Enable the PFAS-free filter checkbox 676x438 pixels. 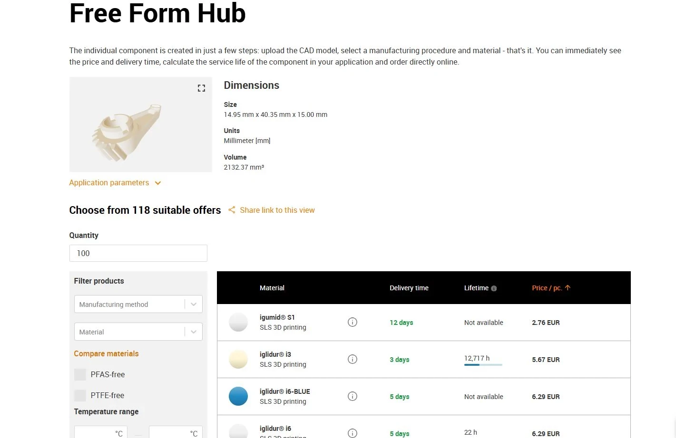[80, 374]
